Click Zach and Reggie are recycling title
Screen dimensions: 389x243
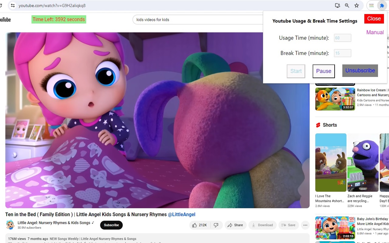pyautogui.click(x=360, y=199)
